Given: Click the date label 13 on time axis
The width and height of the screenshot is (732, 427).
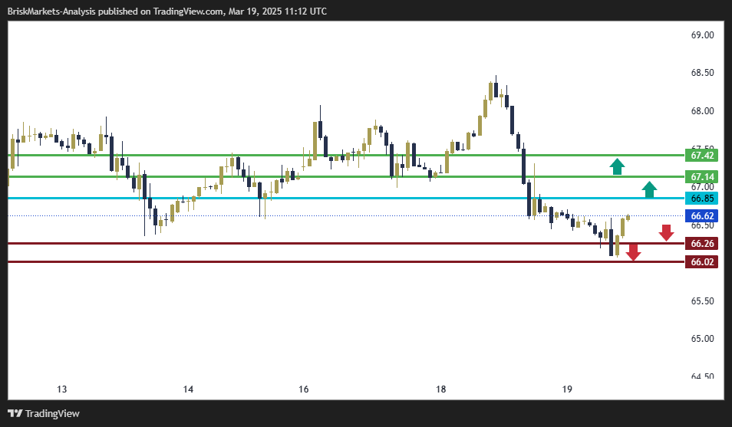Looking at the screenshot, I should [x=62, y=389].
